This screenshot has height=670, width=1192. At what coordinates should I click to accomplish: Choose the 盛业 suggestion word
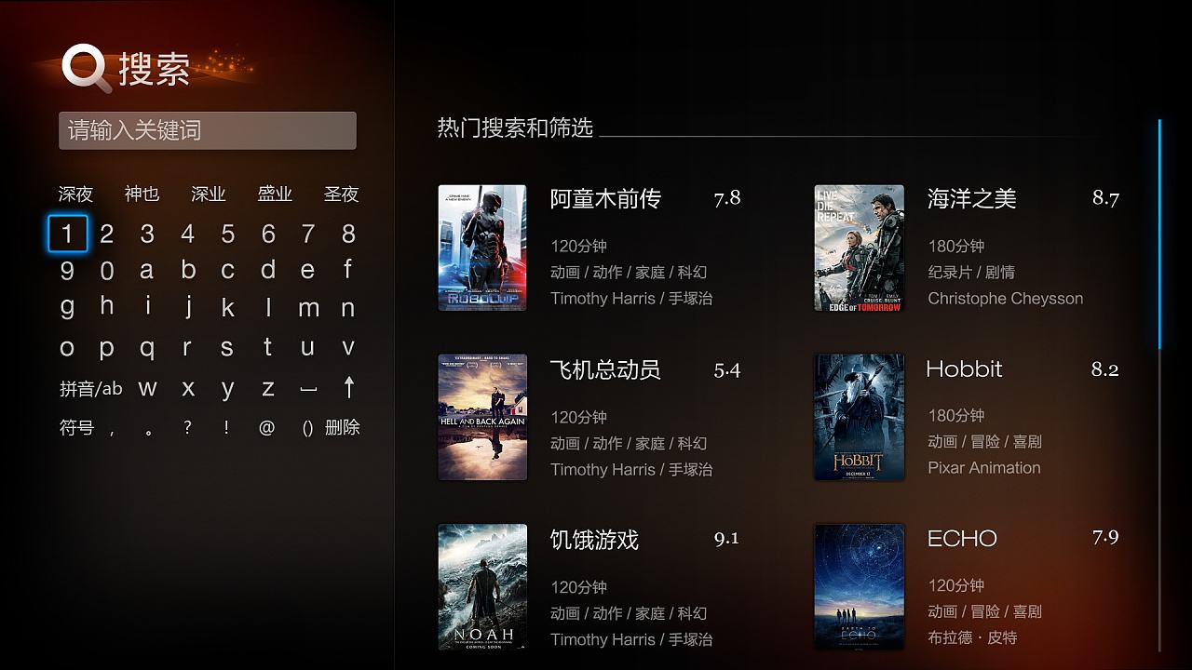tap(275, 194)
